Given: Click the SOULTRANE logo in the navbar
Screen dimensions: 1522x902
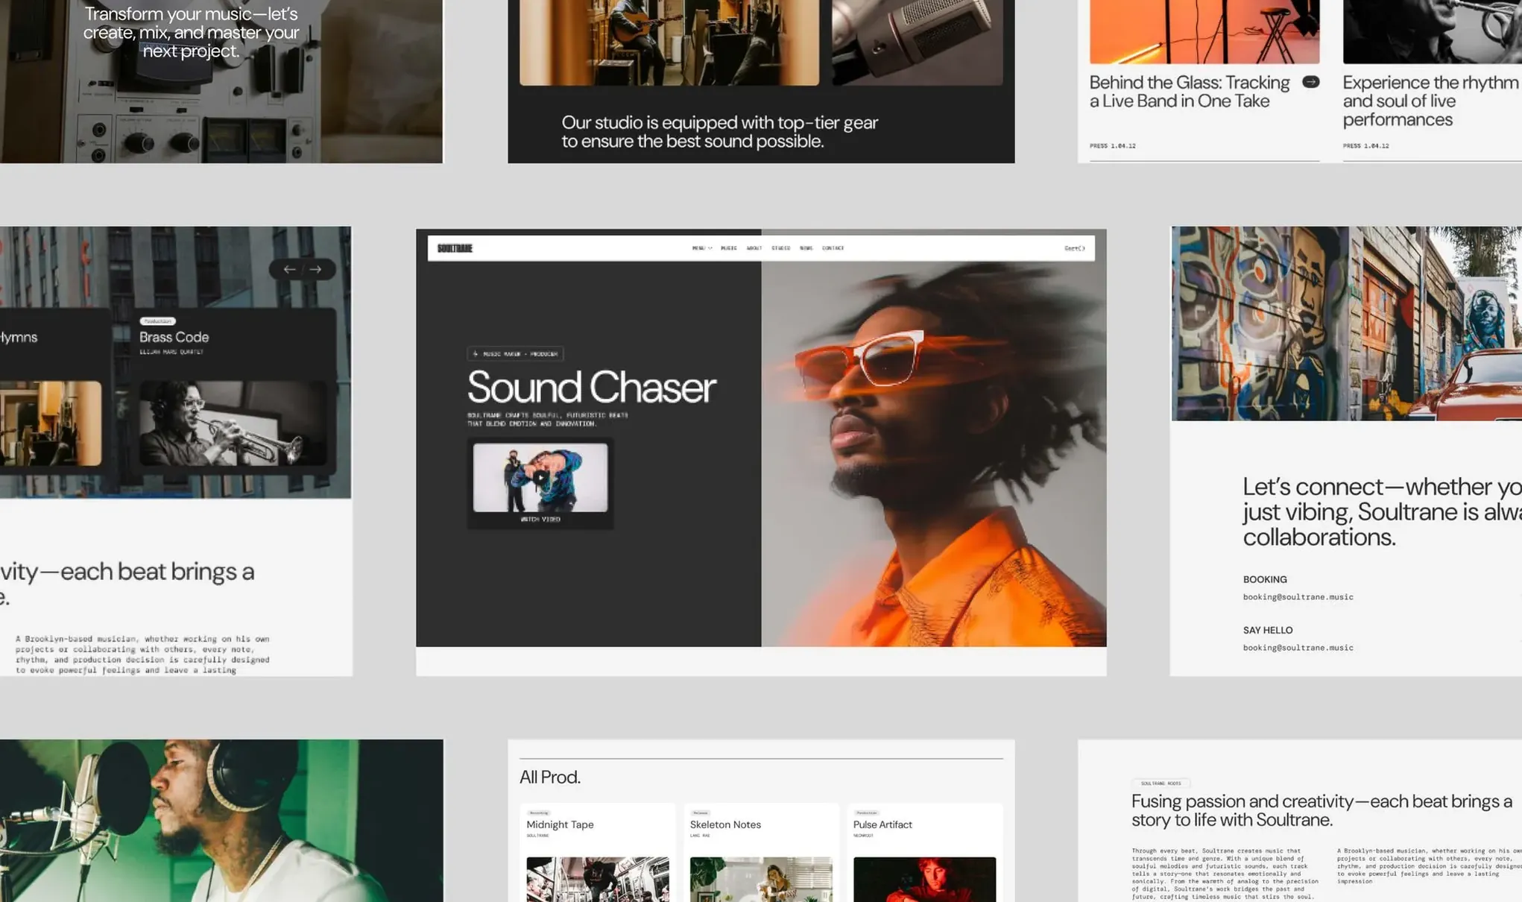Looking at the screenshot, I should 455,248.
